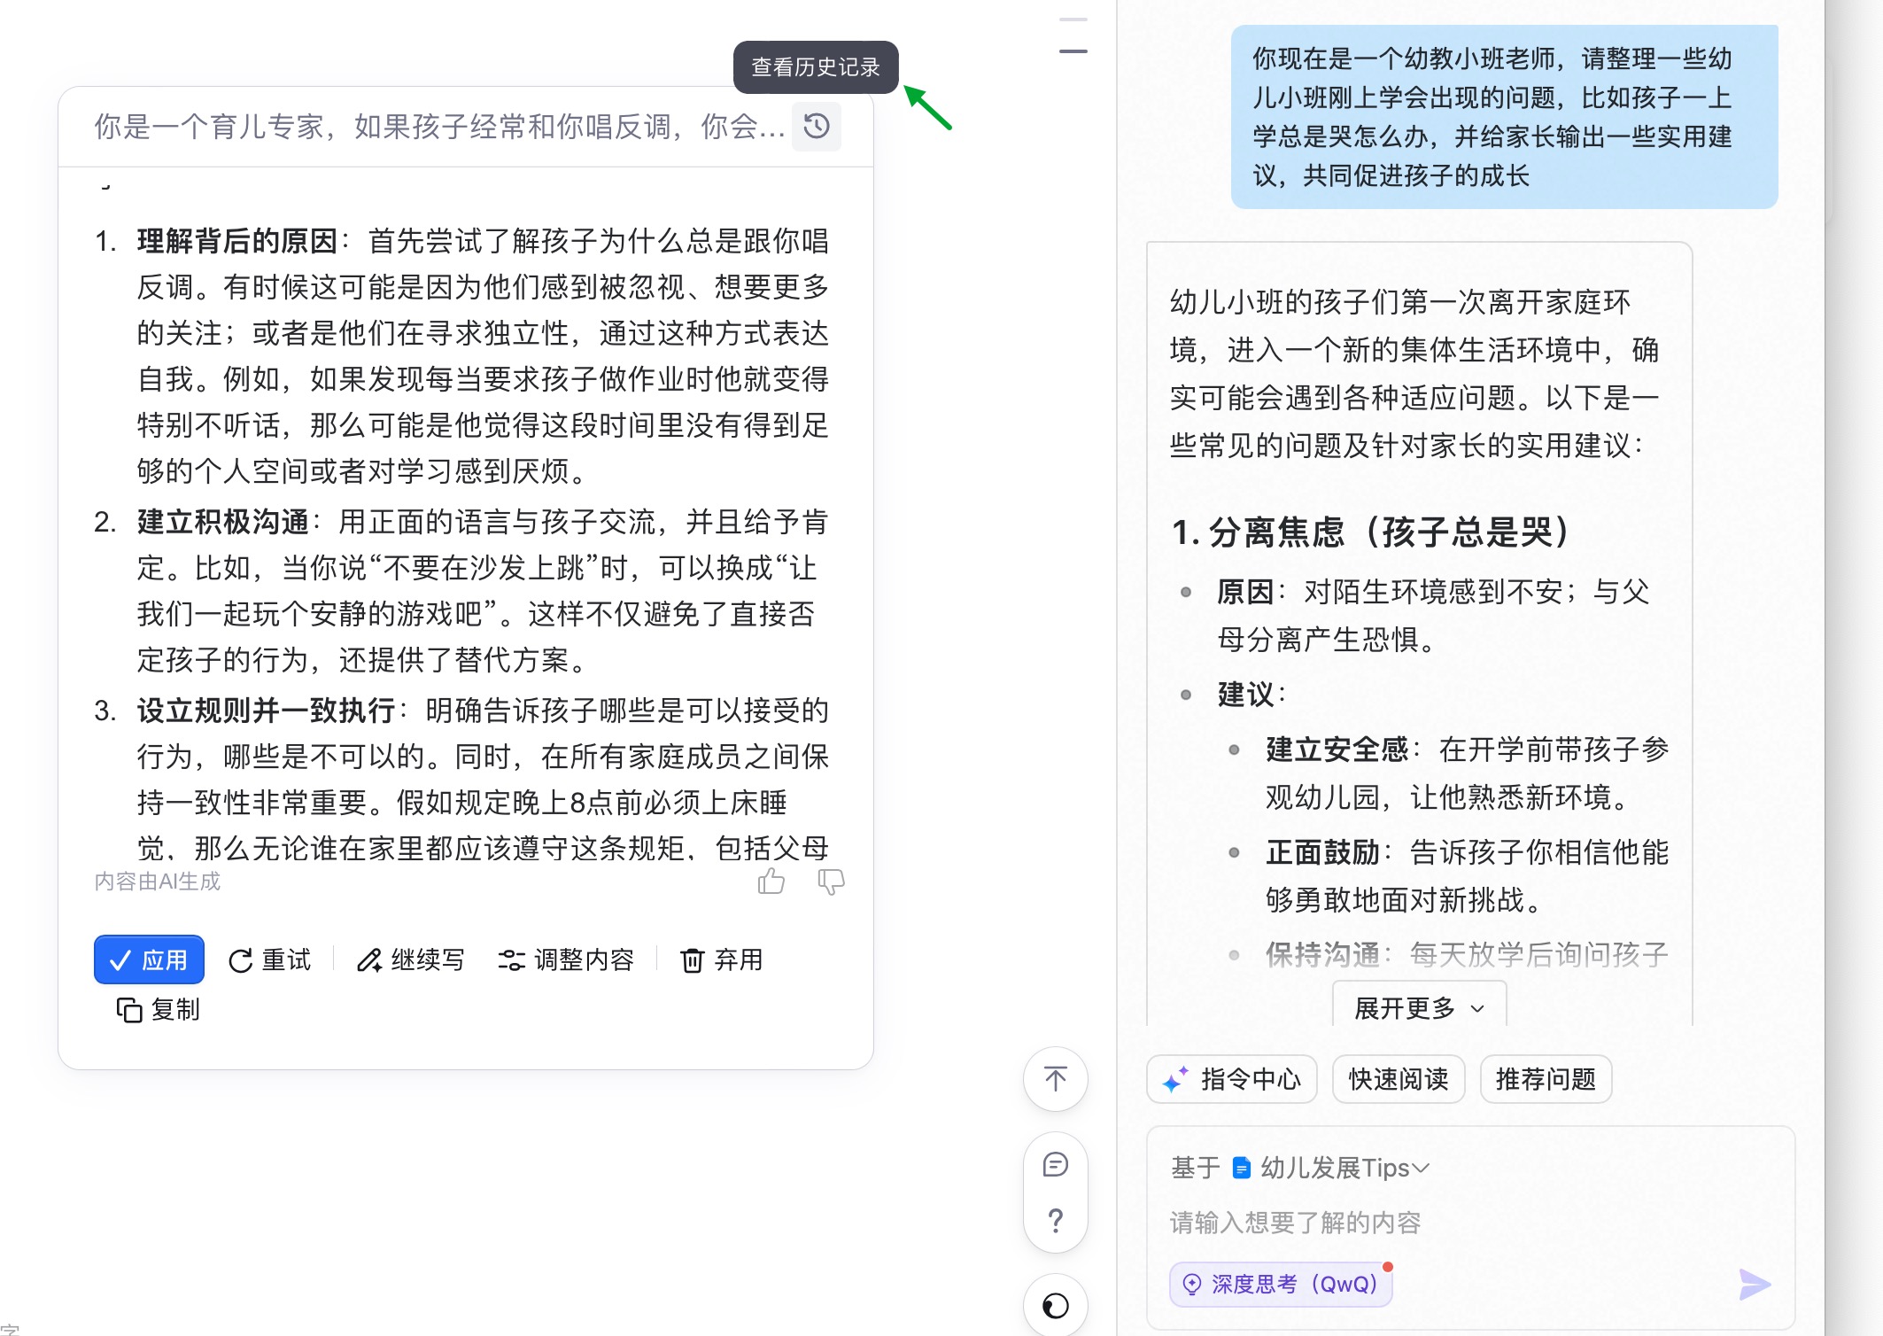
Task: Click the thumbs up feedback icon
Action: (771, 882)
